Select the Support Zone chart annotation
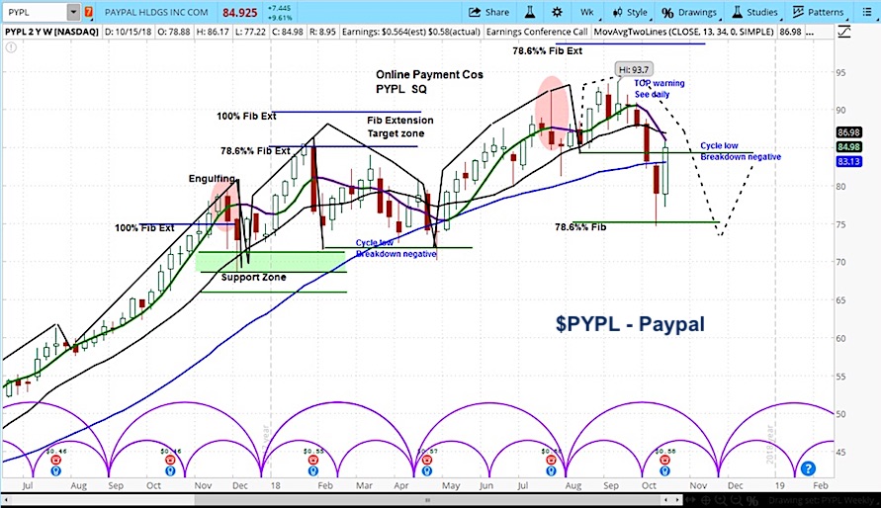 point(253,278)
